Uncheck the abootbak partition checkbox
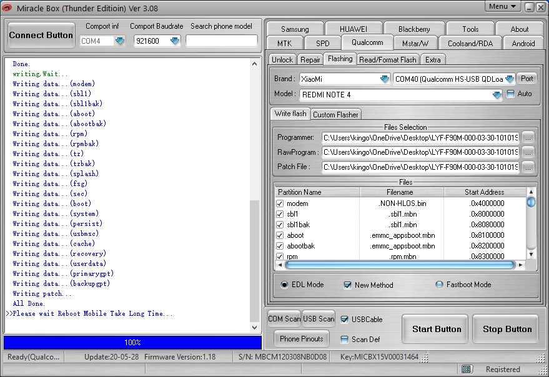This screenshot has height=377, width=549. (280, 246)
